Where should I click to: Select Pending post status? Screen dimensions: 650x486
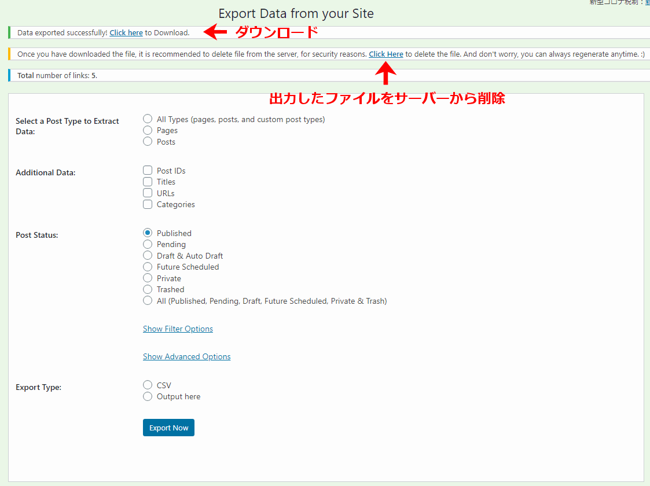tap(148, 244)
